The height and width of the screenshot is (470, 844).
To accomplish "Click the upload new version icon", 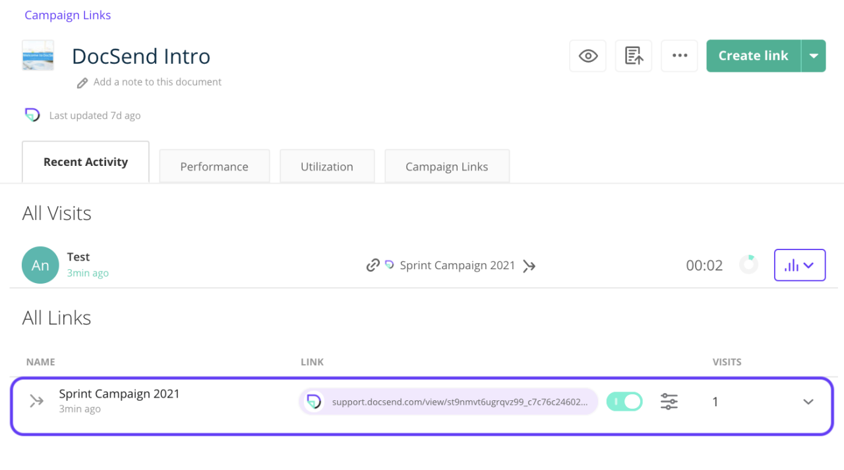I will point(634,56).
